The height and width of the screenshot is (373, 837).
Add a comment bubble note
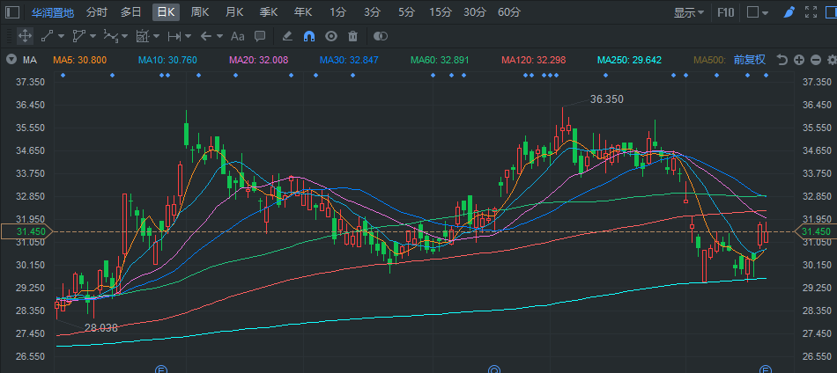260,36
